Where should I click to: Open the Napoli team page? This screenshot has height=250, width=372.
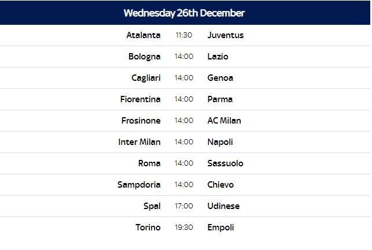click(x=220, y=142)
